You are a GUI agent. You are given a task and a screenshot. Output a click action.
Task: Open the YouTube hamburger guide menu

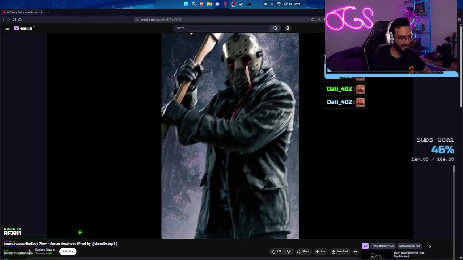click(x=7, y=28)
